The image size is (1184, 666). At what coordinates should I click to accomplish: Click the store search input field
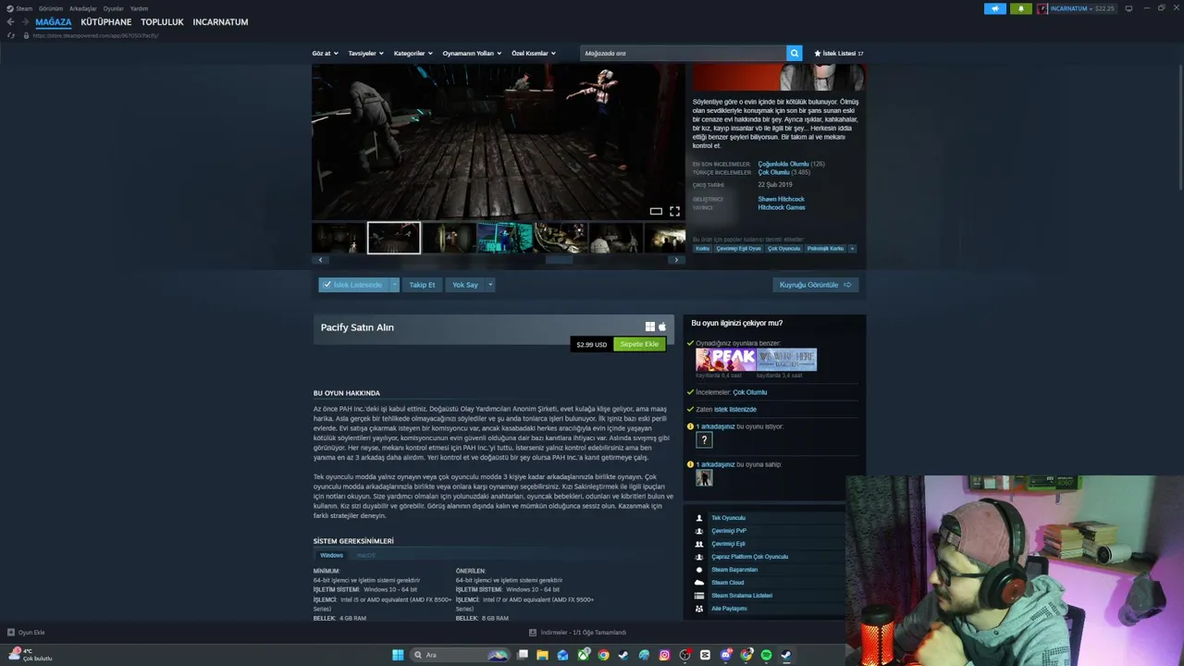click(684, 54)
